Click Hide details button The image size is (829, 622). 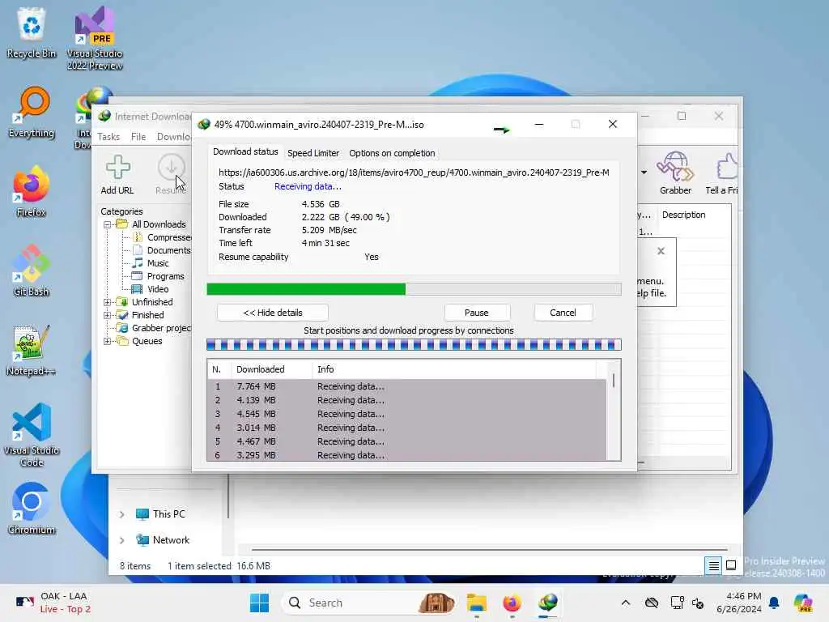pos(273,313)
